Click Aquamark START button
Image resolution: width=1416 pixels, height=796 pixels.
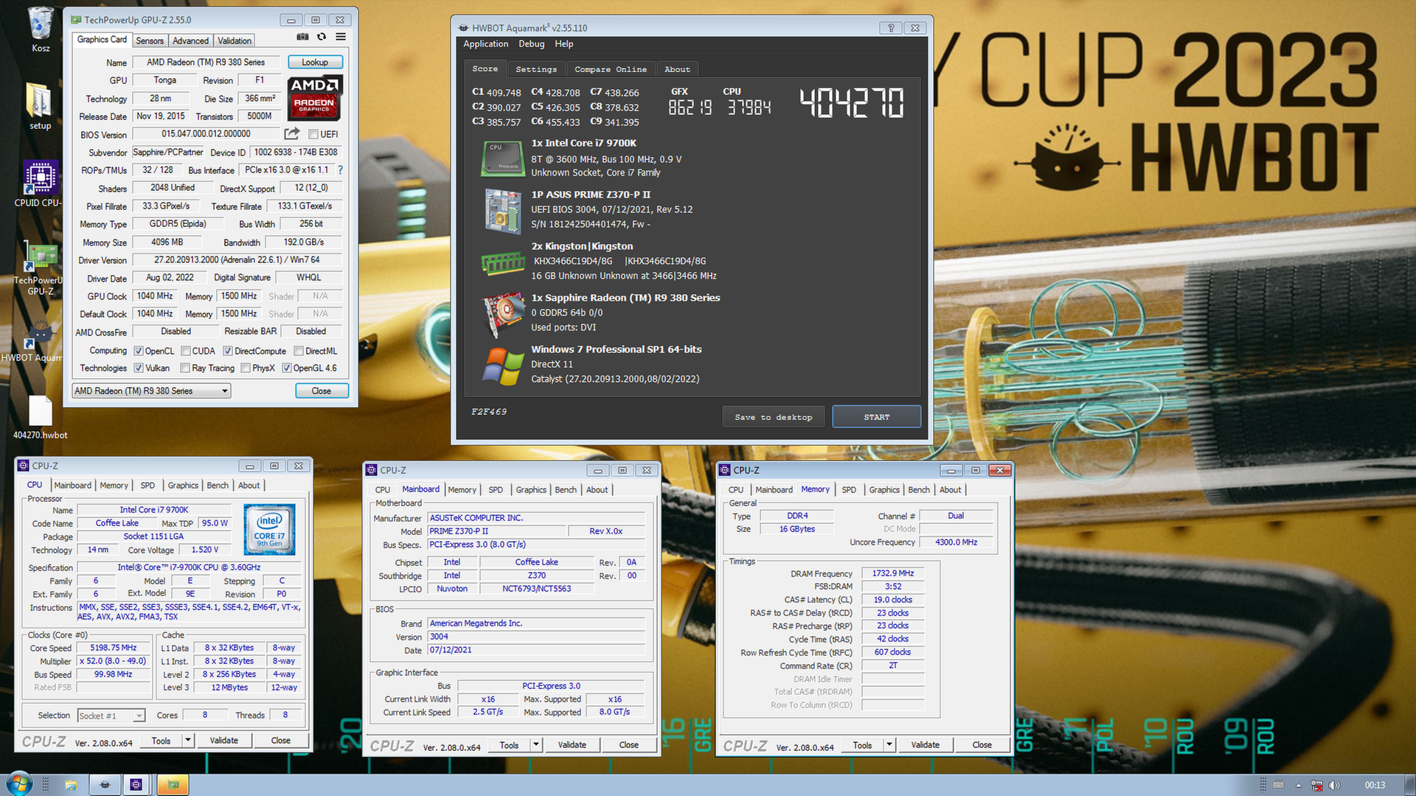pyautogui.click(x=877, y=417)
